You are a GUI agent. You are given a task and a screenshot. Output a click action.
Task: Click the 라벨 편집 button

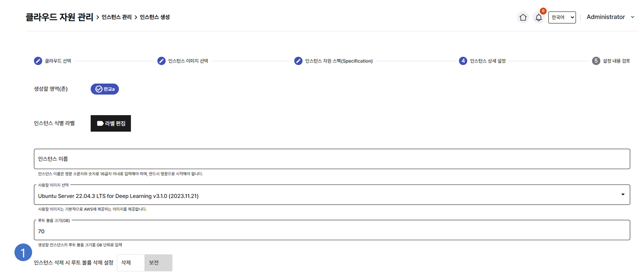coord(111,124)
